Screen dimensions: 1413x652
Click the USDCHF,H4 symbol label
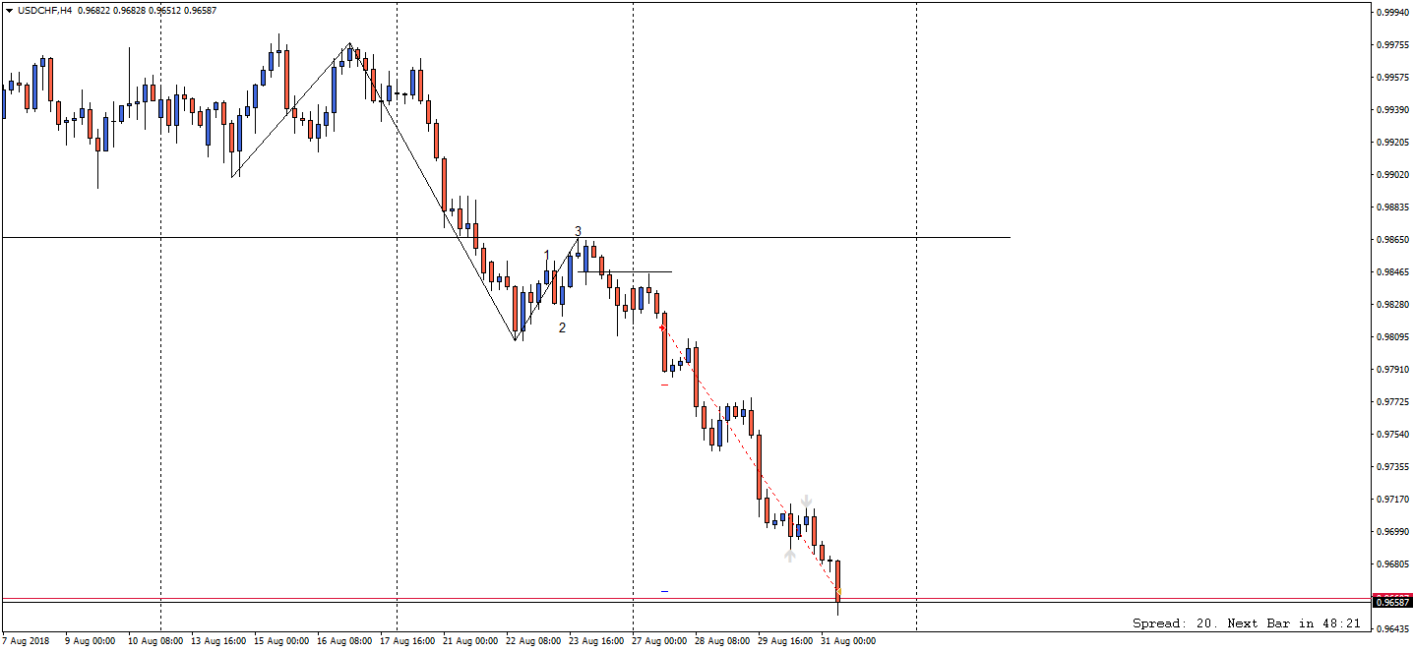44,10
